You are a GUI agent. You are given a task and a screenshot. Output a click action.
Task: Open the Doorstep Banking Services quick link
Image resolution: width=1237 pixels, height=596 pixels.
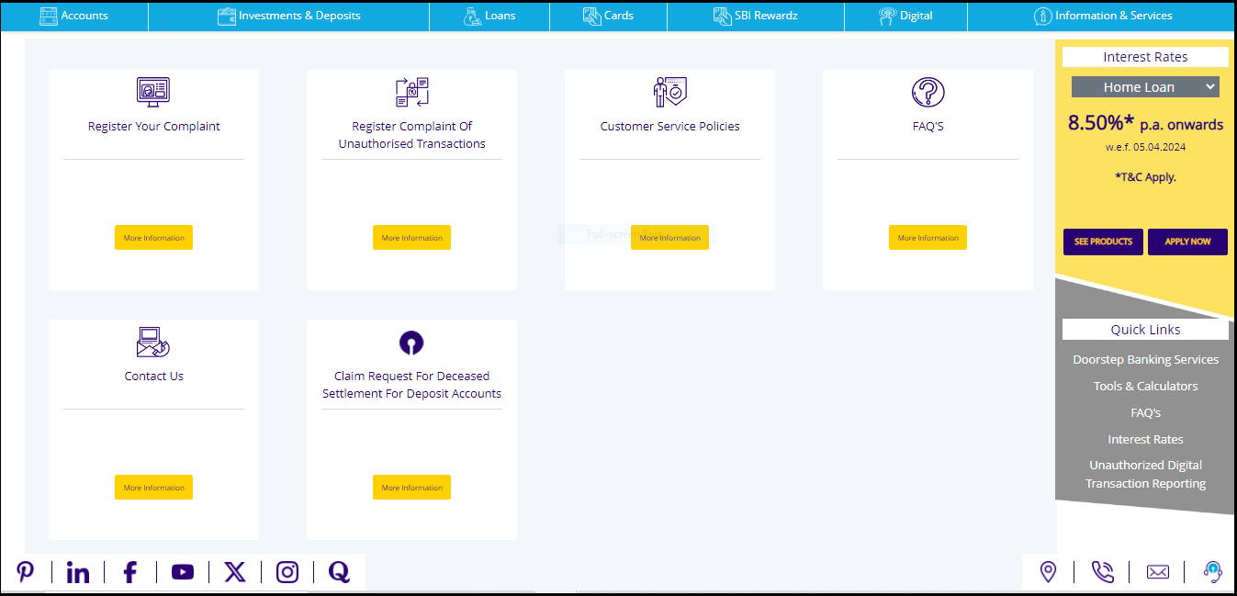(1145, 360)
